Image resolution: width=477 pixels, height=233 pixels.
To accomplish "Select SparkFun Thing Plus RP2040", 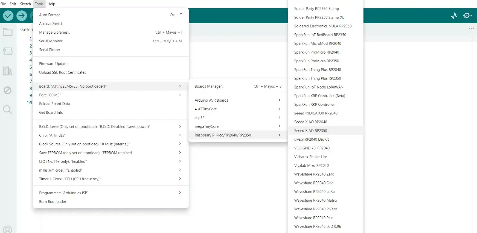I will click(x=326, y=70).
